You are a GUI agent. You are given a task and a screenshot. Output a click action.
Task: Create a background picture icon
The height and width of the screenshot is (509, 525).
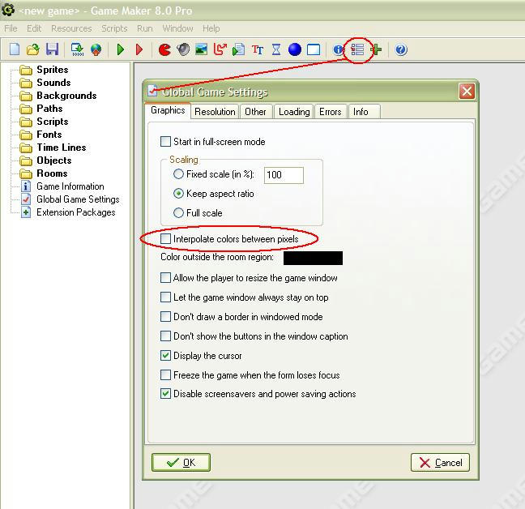click(x=202, y=49)
